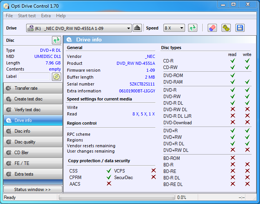Click firmware version value 1-09

pos(150,70)
